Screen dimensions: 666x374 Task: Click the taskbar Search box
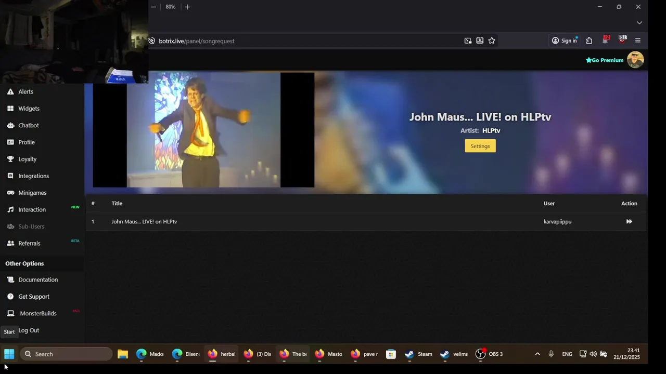67,354
